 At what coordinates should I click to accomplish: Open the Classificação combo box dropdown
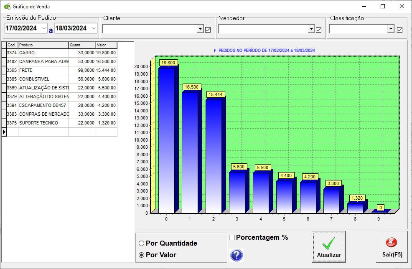pyautogui.click(x=391, y=29)
